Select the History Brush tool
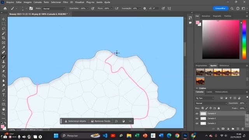This screenshot has width=249, height=140. pos(4,66)
